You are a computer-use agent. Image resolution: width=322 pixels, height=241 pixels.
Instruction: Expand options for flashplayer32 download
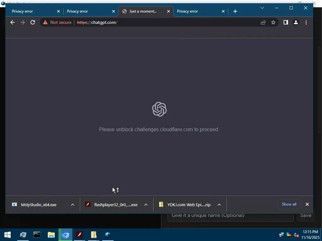146,205
